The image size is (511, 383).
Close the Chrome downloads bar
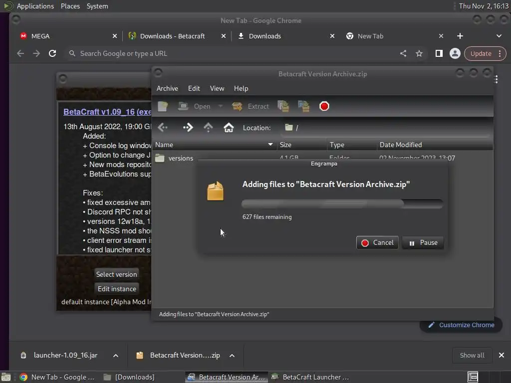coord(502,355)
